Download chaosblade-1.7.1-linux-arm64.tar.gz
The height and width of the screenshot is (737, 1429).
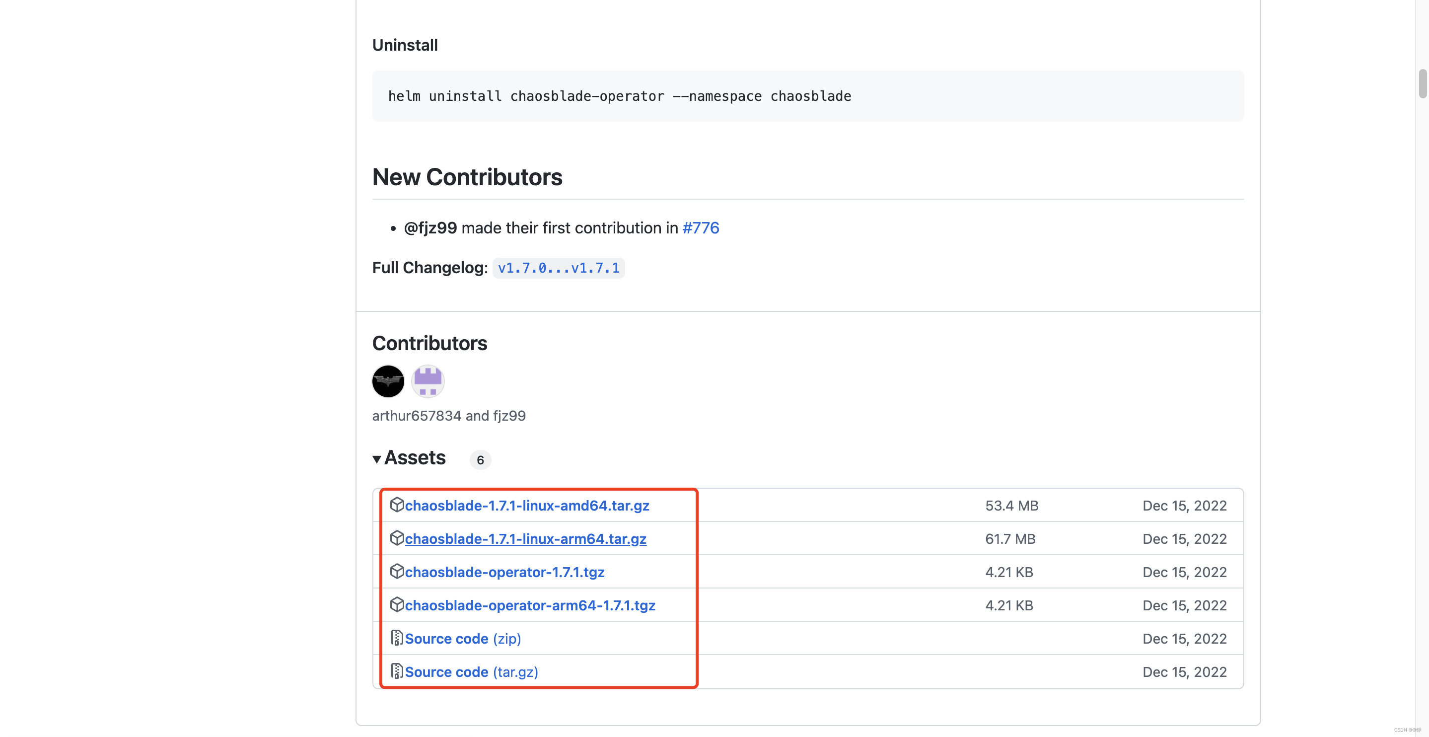[x=525, y=539]
